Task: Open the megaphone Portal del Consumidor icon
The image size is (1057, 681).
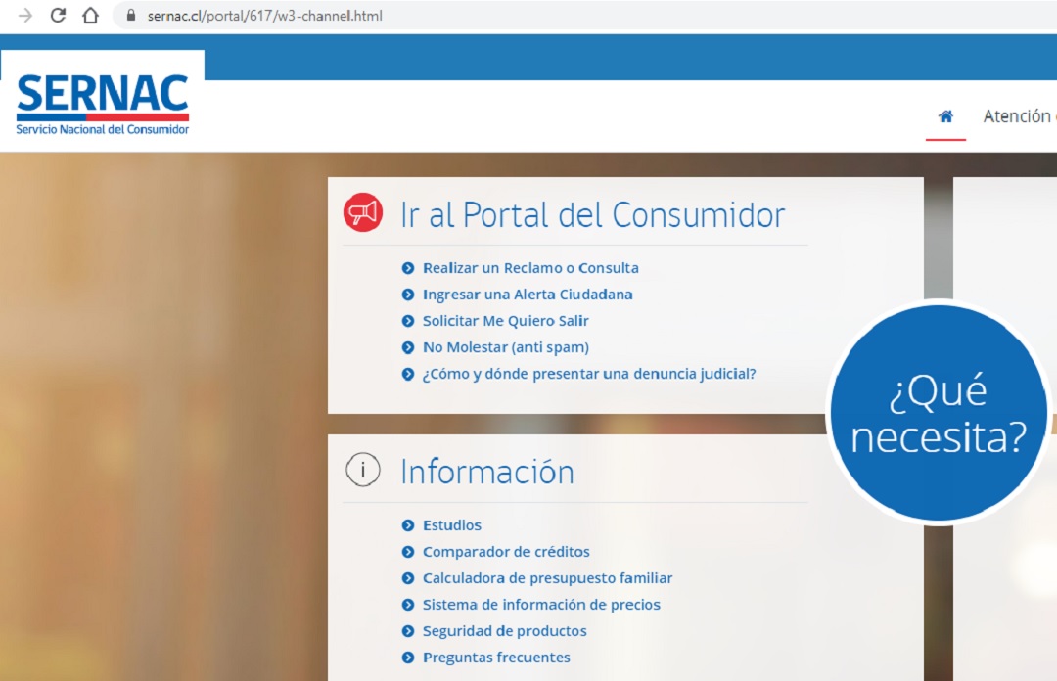Action: tap(363, 212)
